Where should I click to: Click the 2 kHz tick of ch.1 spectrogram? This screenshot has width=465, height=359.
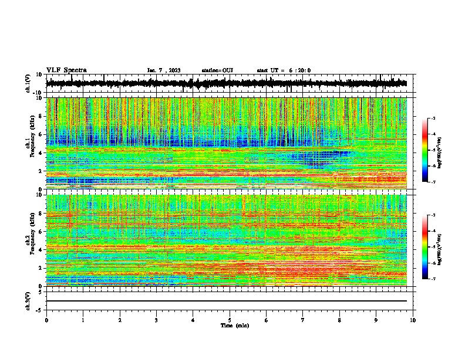point(41,171)
